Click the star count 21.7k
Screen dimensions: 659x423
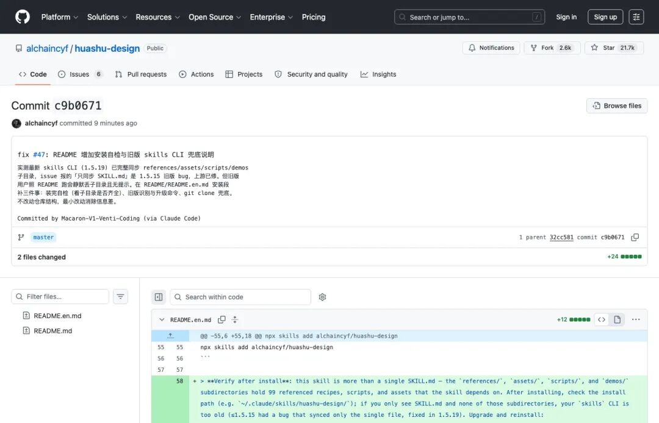(627, 48)
